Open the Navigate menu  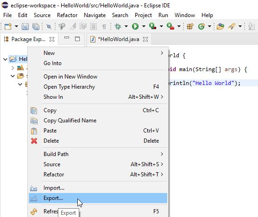pos(95,15)
